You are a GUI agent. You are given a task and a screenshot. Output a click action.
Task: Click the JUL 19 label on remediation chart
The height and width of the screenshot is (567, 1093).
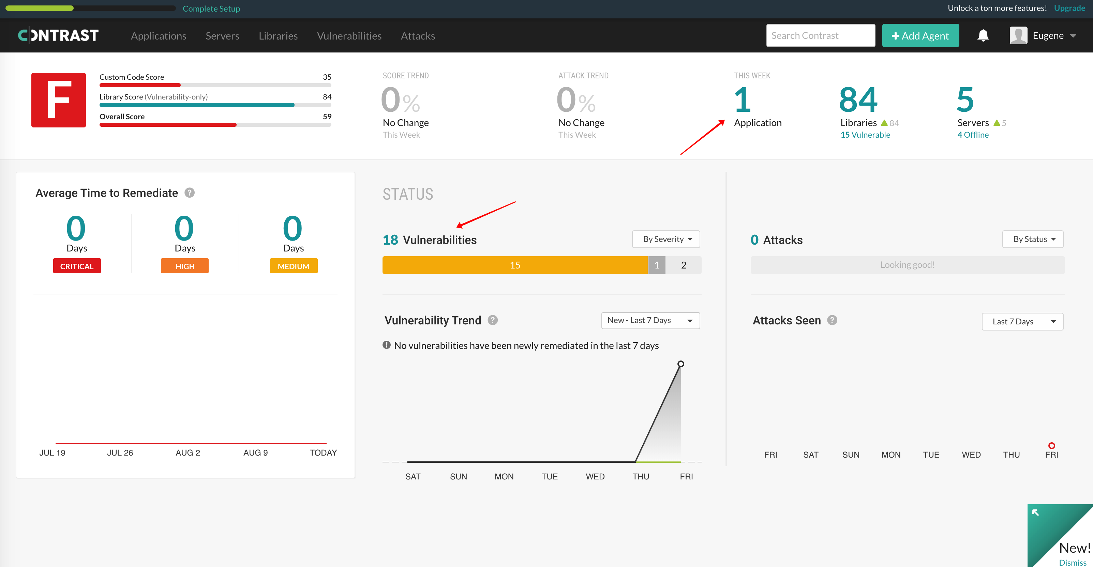[x=52, y=453]
